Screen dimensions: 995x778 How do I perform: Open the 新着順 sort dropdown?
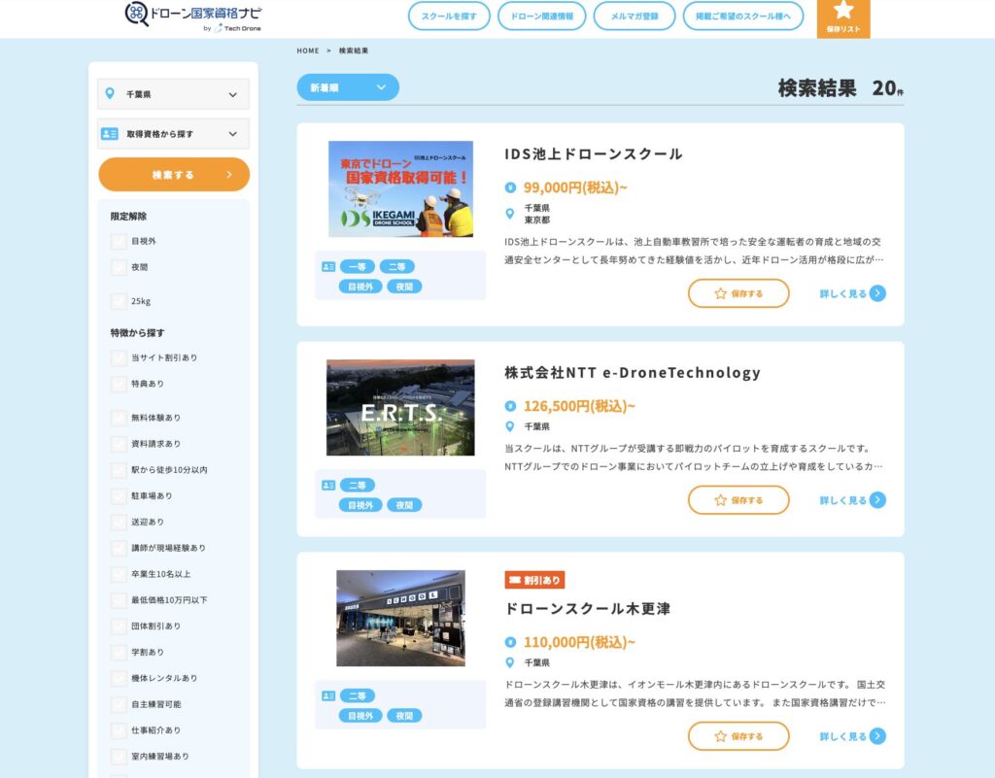tap(348, 87)
